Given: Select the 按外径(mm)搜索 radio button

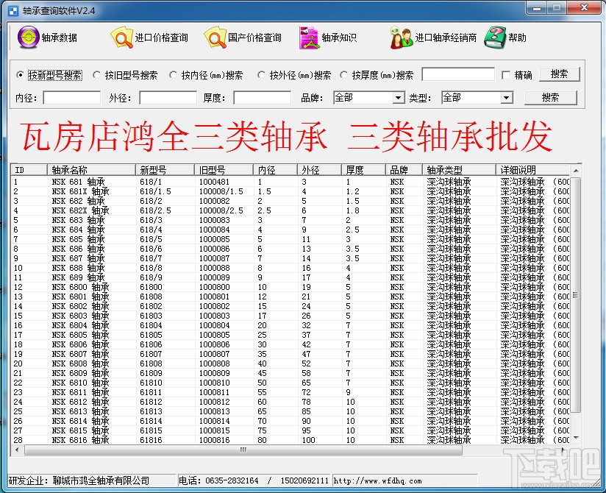Looking at the screenshot, I should [x=261, y=75].
